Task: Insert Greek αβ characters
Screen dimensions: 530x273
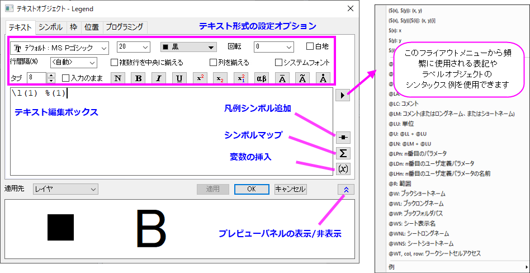Action: point(261,78)
